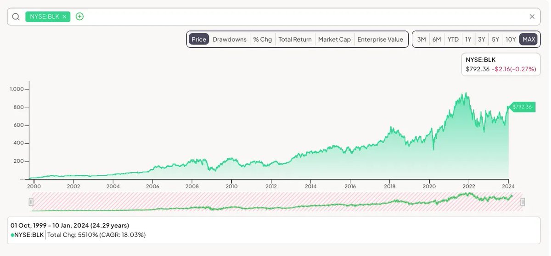Click the 2008 x-axis label
This screenshot has width=551, height=256.
(192, 187)
